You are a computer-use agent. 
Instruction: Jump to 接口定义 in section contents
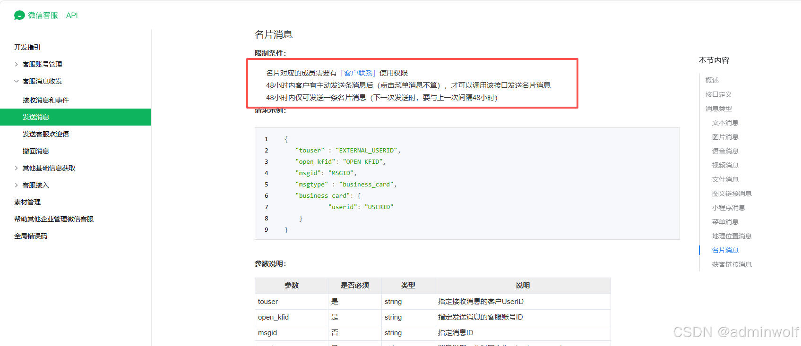coord(719,94)
